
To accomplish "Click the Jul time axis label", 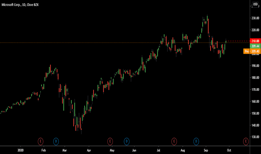I will click(159, 150).
